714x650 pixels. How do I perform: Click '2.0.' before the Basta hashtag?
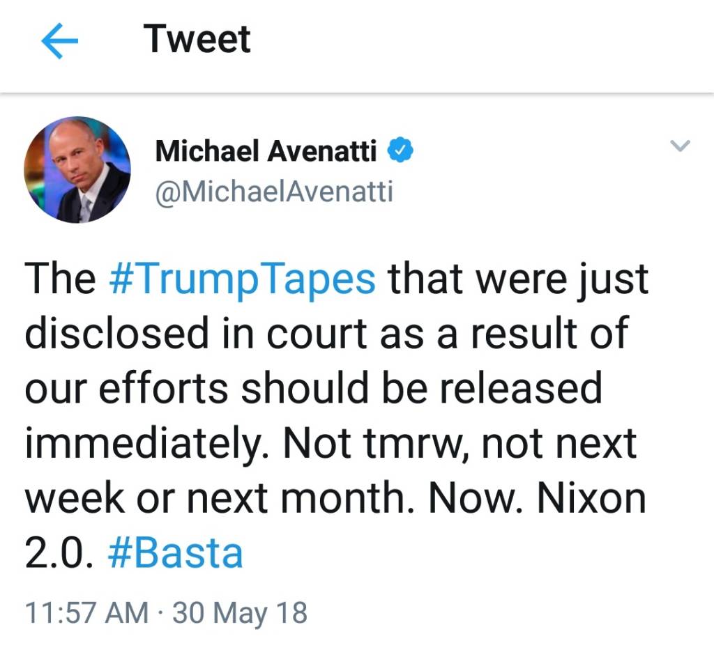tap(59, 553)
